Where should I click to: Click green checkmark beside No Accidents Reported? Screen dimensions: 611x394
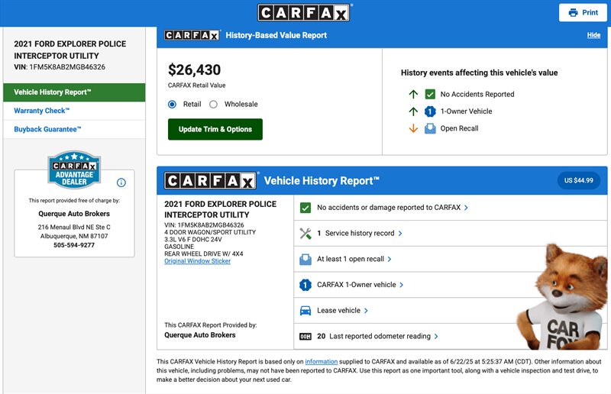pos(430,94)
